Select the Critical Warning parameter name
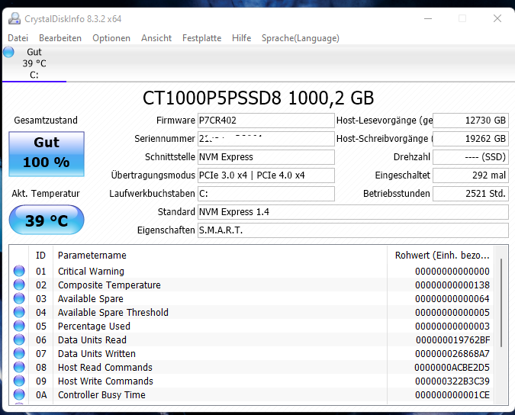The image size is (515, 415). [91, 271]
